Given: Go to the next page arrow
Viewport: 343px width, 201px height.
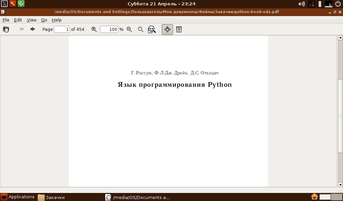Looking at the screenshot, I should pyautogui.click(x=32, y=29).
